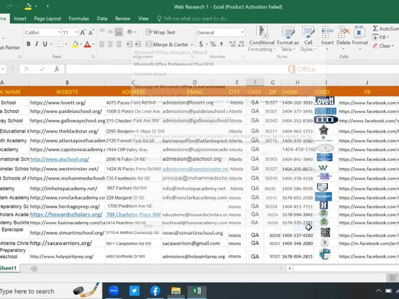The height and width of the screenshot is (299, 399).
Task: Toggle Bold formatting
Action: point(28,44)
